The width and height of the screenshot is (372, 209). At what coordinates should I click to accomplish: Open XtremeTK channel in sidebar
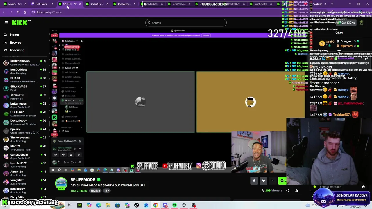(x=25, y=97)
